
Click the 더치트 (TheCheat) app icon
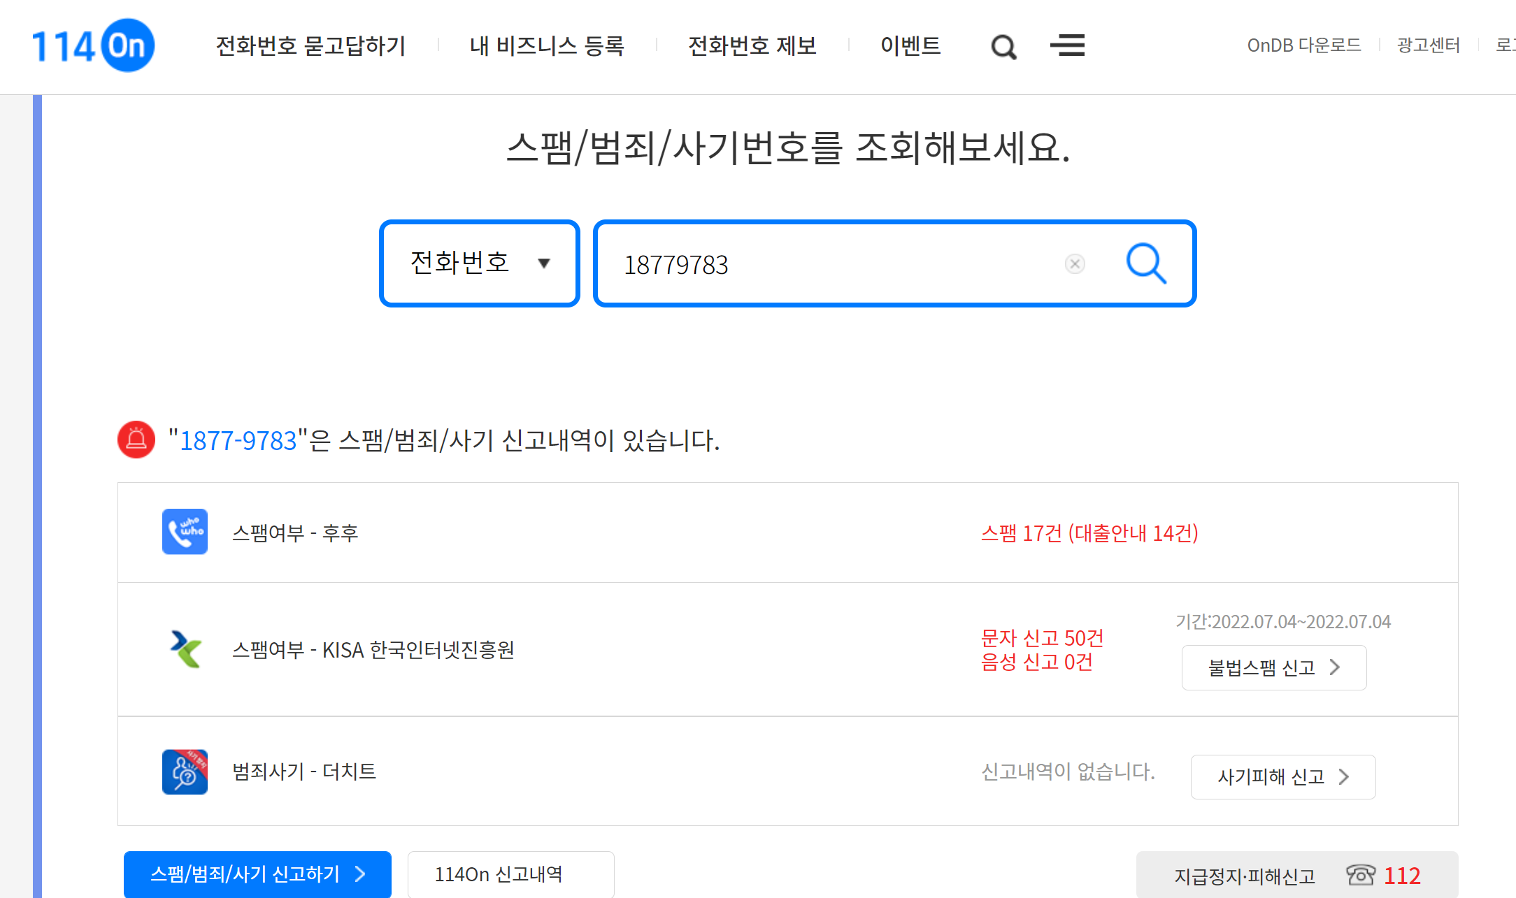[x=185, y=772]
